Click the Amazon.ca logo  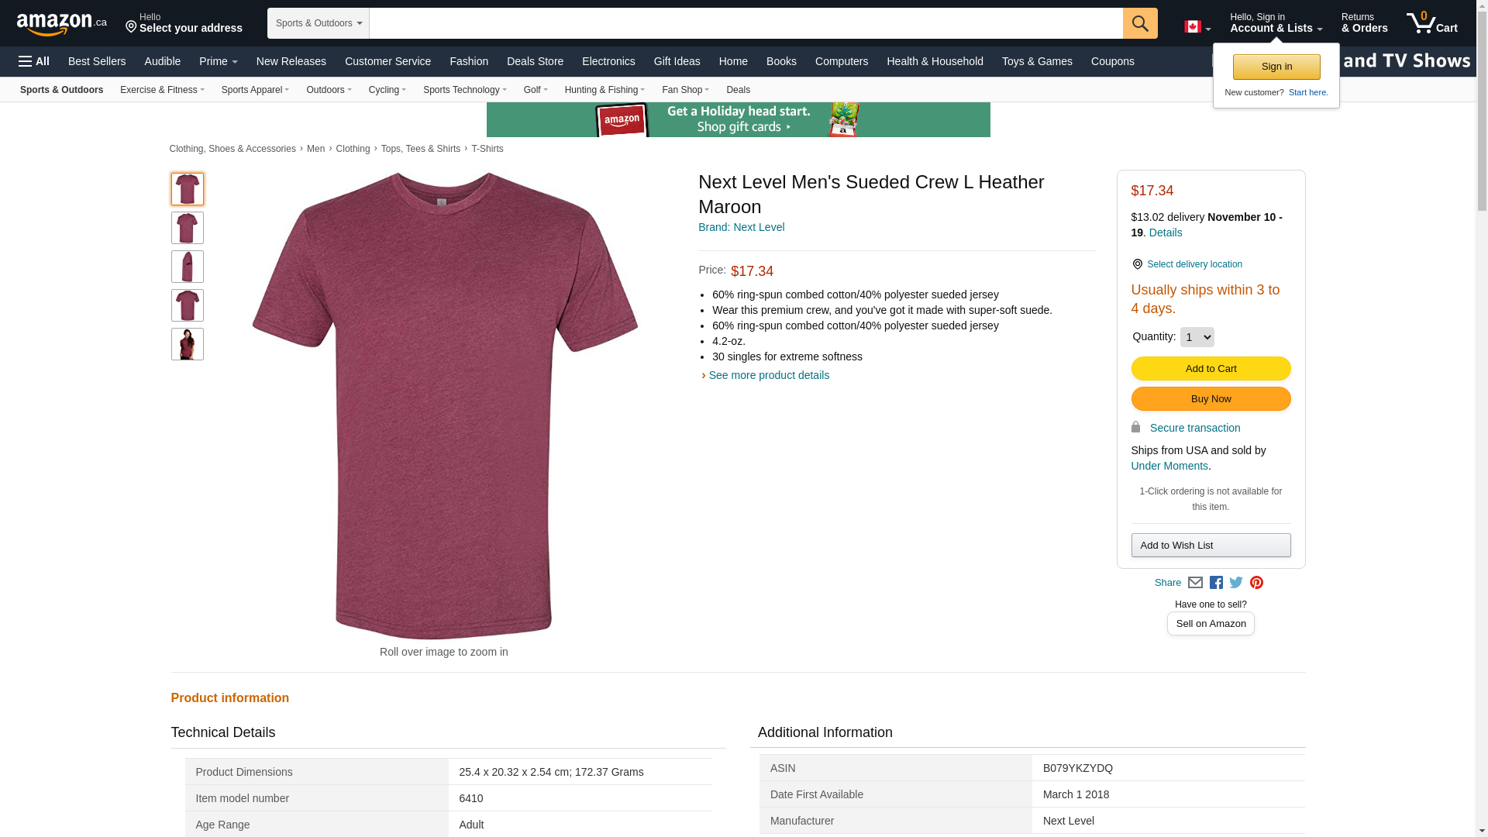pyautogui.click(x=61, y=24)
